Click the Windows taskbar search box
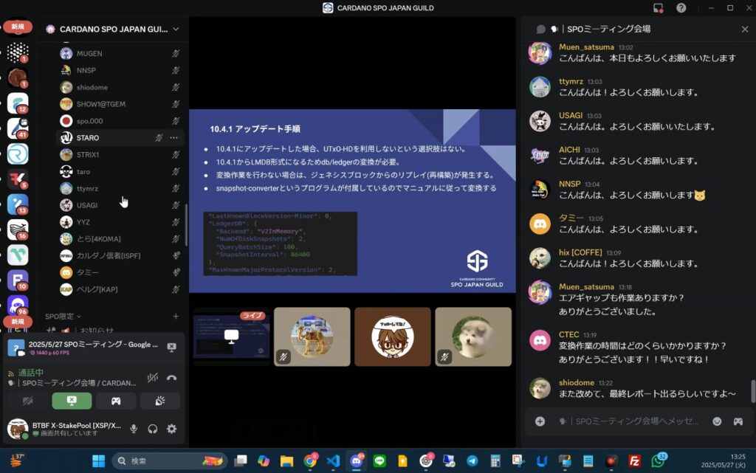The image size is (756, 473). [169, 461]
